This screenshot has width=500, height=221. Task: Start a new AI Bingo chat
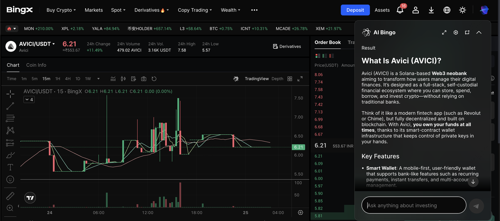tap(467, 32)
